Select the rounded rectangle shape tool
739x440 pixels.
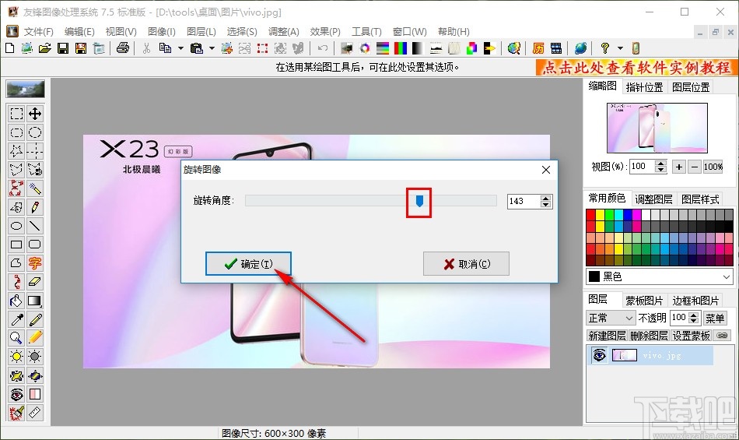point(35,245)
